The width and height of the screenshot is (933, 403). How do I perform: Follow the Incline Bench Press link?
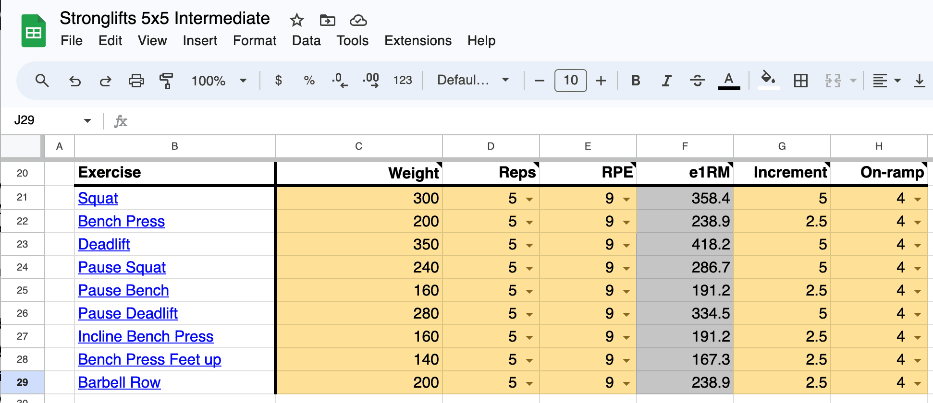click(146, 336)
